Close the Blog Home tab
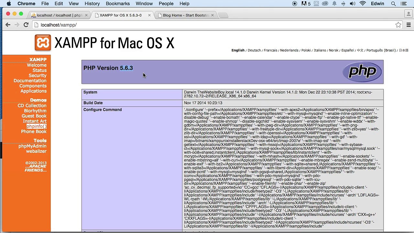This screenshot has width=414, height=233. tap(212, 15)
